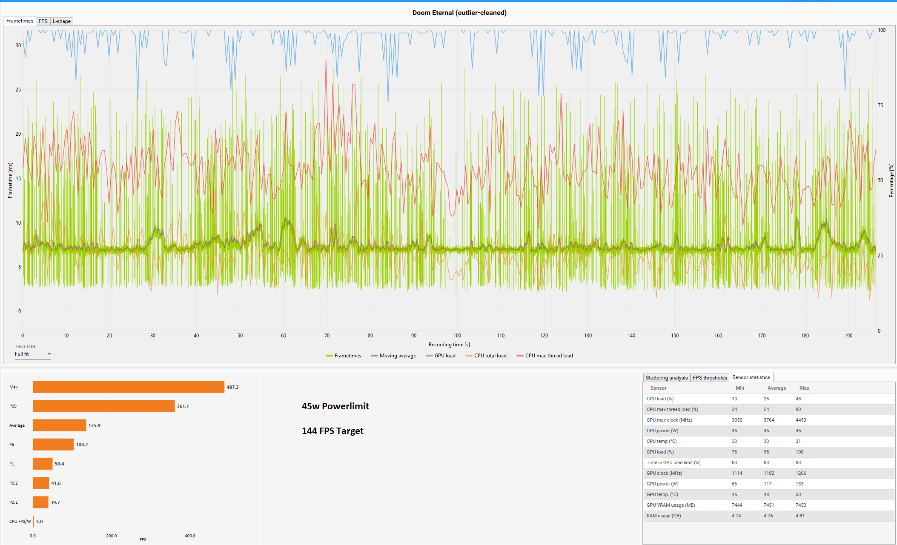Select the GPU VRAM usage (MB) row

tap(671, 505)
